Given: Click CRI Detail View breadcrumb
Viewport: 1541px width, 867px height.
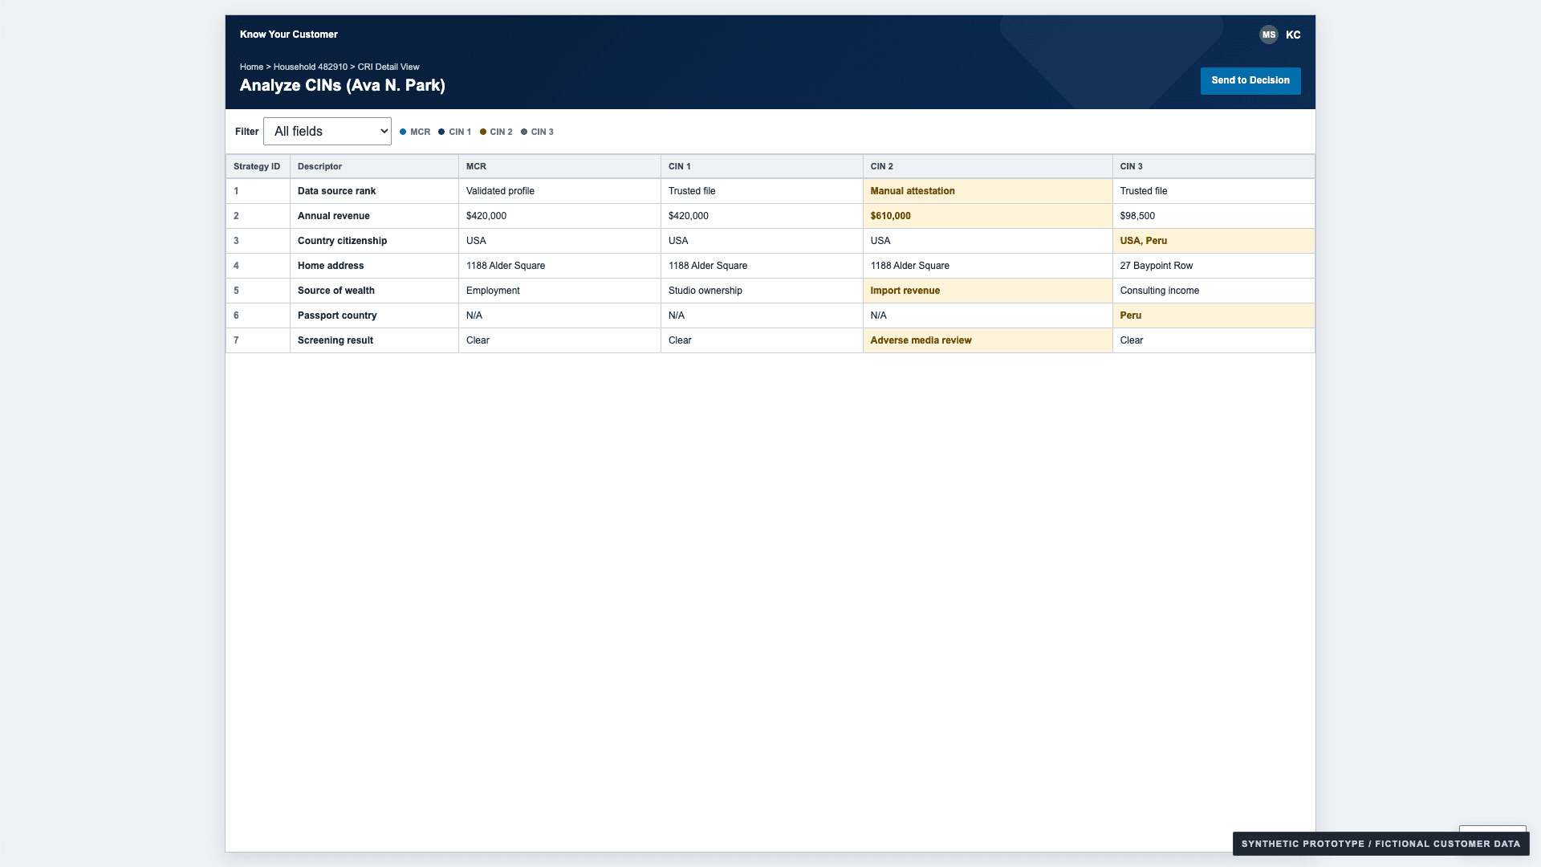Looking at the screenshot, I should coord(388,67).
